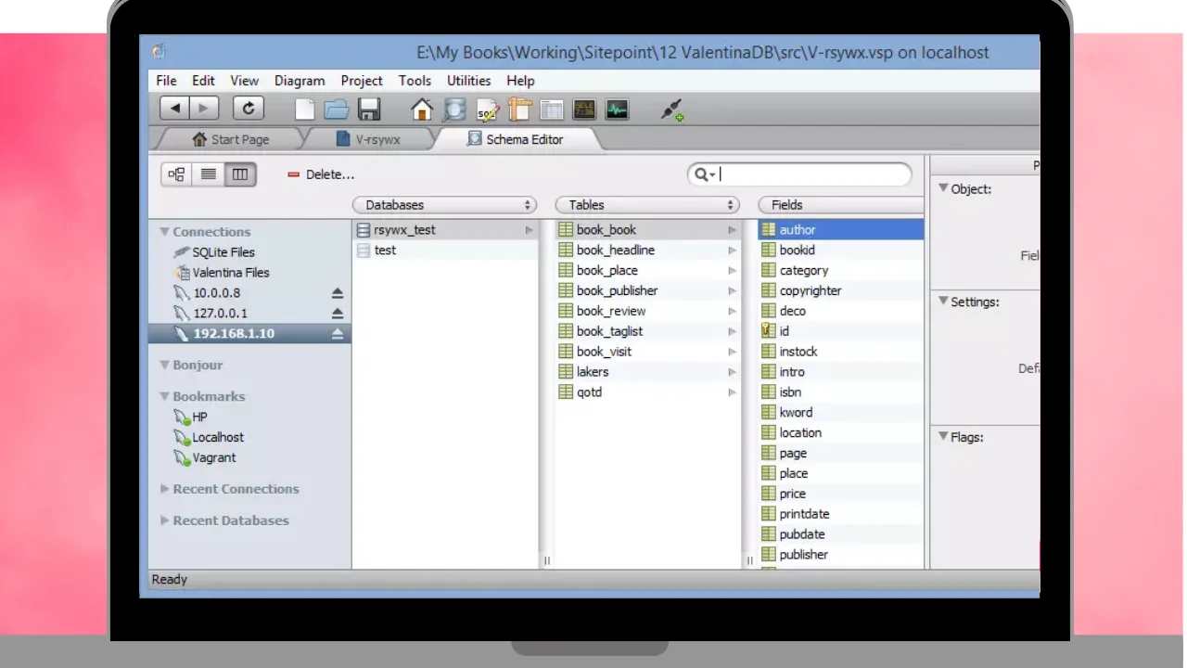Collapse the Flags section triangle

pyautogui.click(x=943, y=437)
